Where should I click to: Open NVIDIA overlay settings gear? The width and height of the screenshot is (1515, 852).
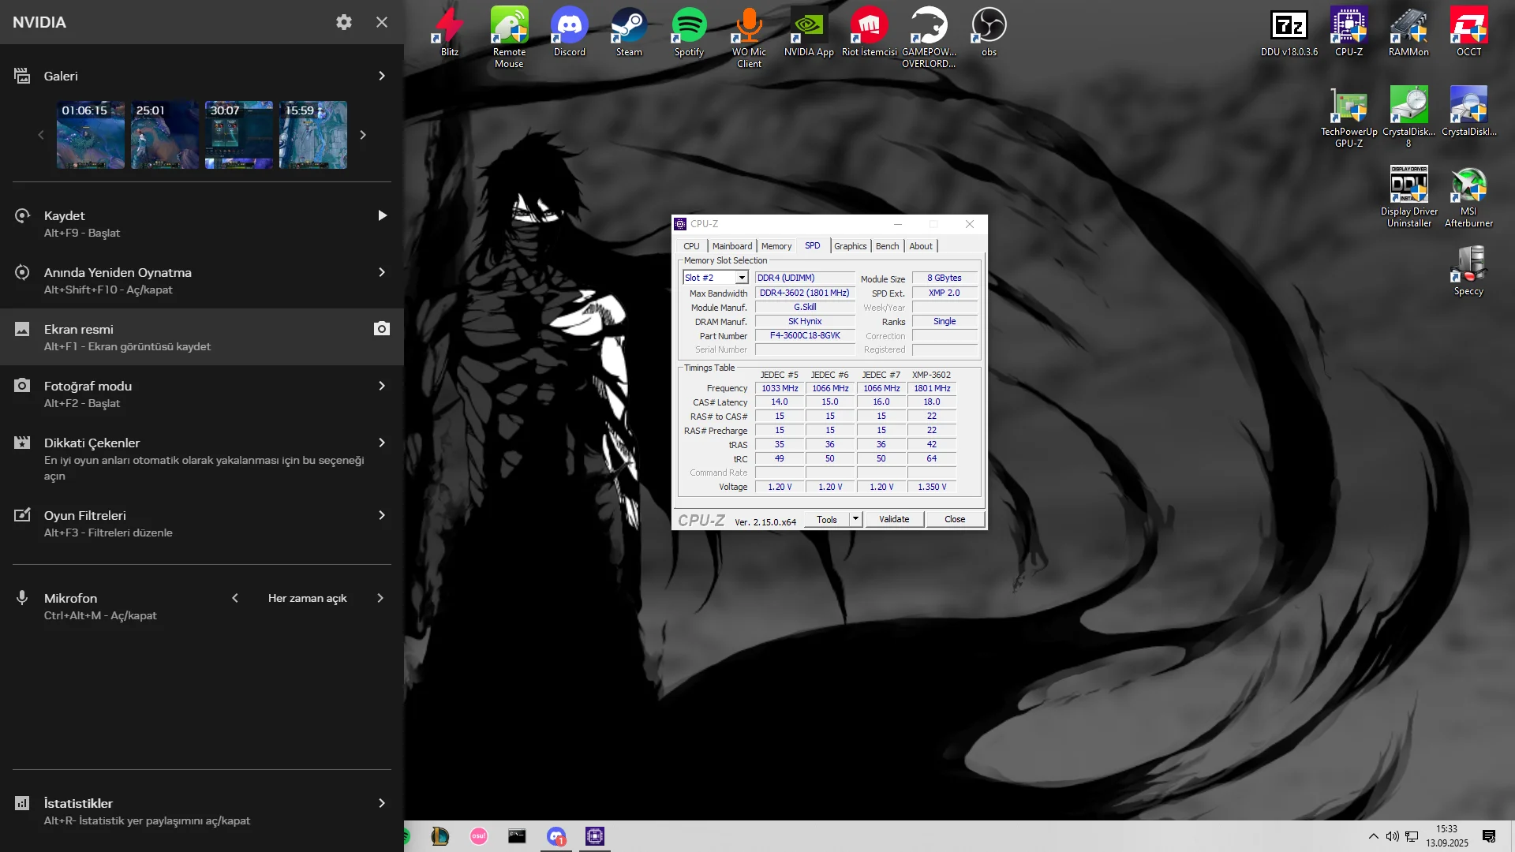(344, 22)
